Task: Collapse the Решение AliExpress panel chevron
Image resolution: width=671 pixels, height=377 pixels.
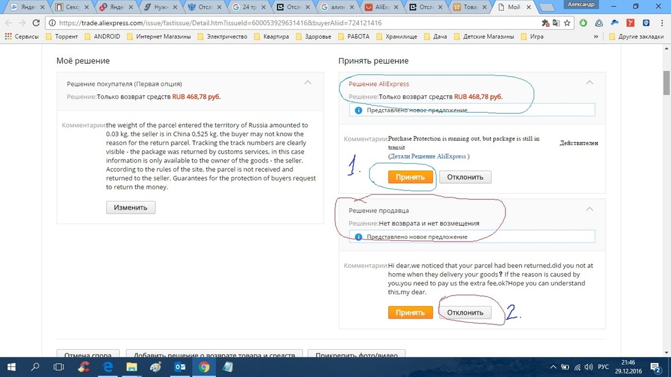Action: click(x=589, y=83)
